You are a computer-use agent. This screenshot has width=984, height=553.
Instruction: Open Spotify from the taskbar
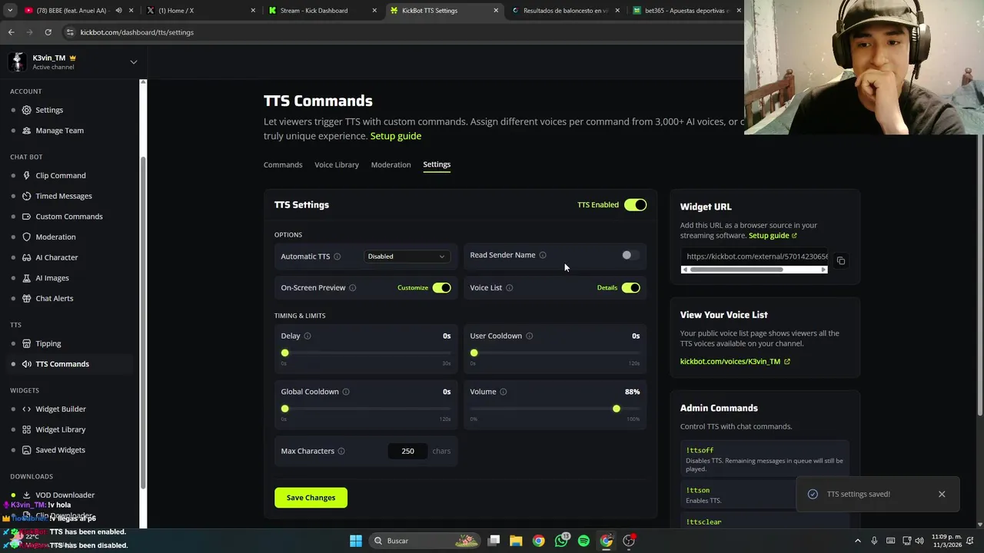tap(583, 541)
